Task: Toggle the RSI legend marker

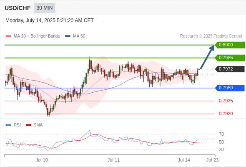Action: [x=8, y=125]
